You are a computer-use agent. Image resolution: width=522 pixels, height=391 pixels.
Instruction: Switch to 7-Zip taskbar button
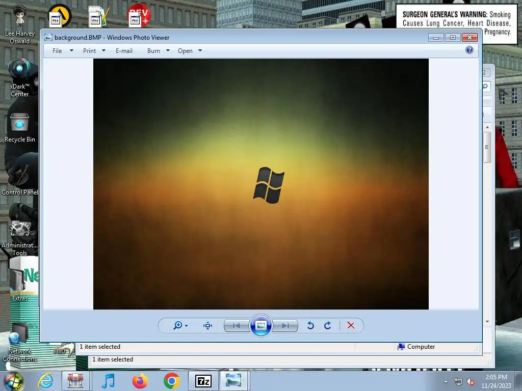[203, 381]
